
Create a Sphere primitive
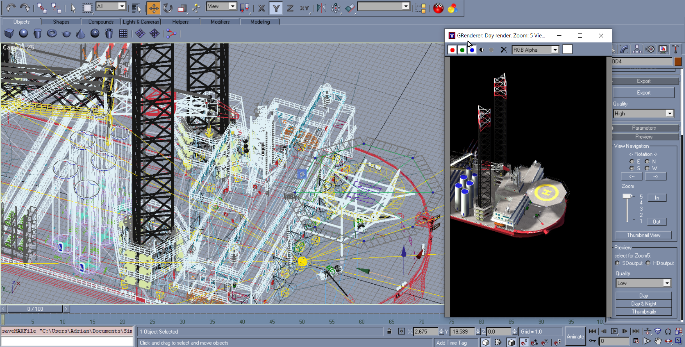tap(23, 33)
